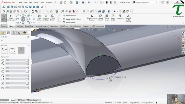Toggle Rapid Sketch mode
Image resolution: width=185 pixels, height=104 pixels.
pos(113,17)
